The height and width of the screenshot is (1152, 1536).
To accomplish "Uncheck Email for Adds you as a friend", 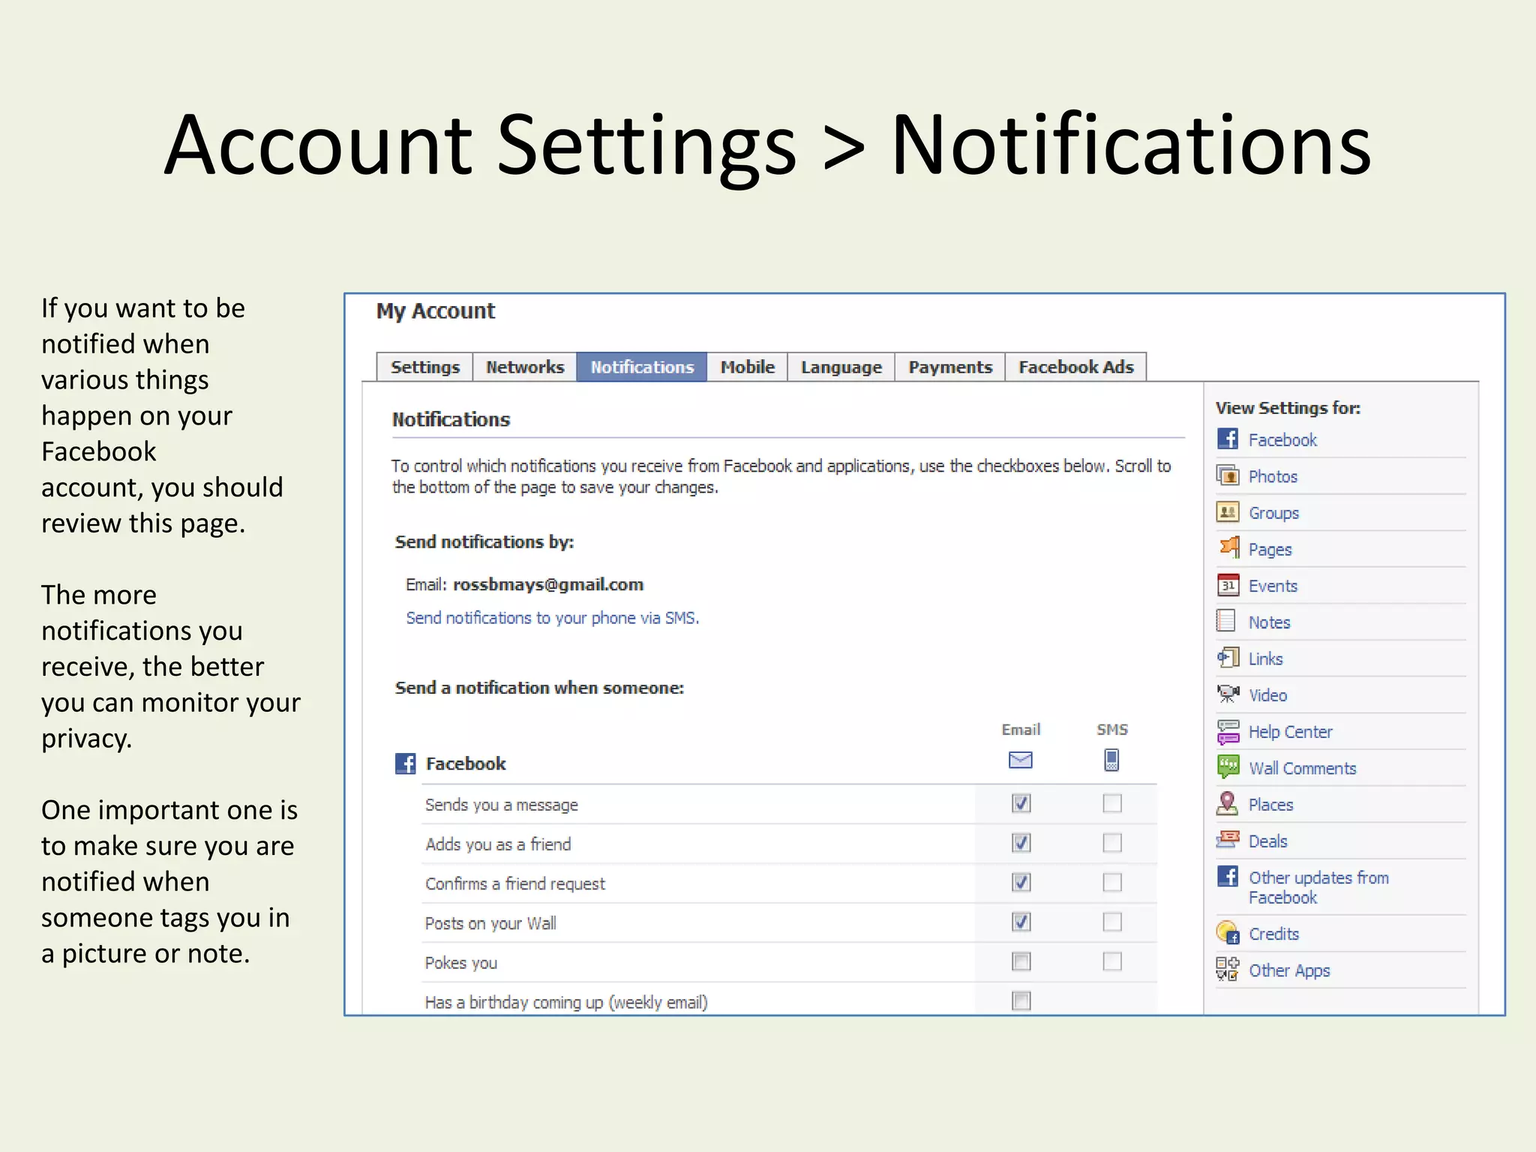I will 1021,843.
